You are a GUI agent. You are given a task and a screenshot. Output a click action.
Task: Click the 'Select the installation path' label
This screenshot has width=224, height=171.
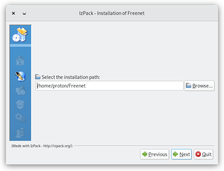point(71,77)
